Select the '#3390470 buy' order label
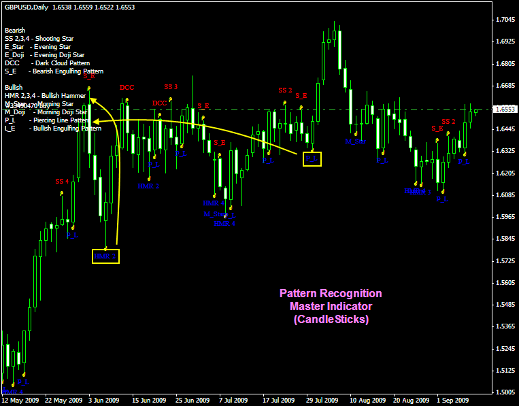 click(27, 106)
